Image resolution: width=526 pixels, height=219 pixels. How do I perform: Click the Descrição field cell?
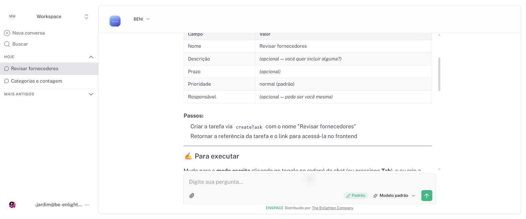coord(219,59)
